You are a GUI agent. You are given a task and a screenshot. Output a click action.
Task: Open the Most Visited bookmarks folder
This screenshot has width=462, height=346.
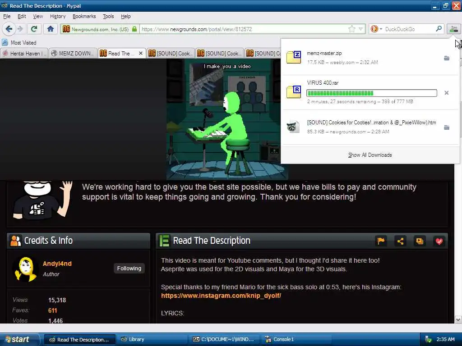coord(19,43)
